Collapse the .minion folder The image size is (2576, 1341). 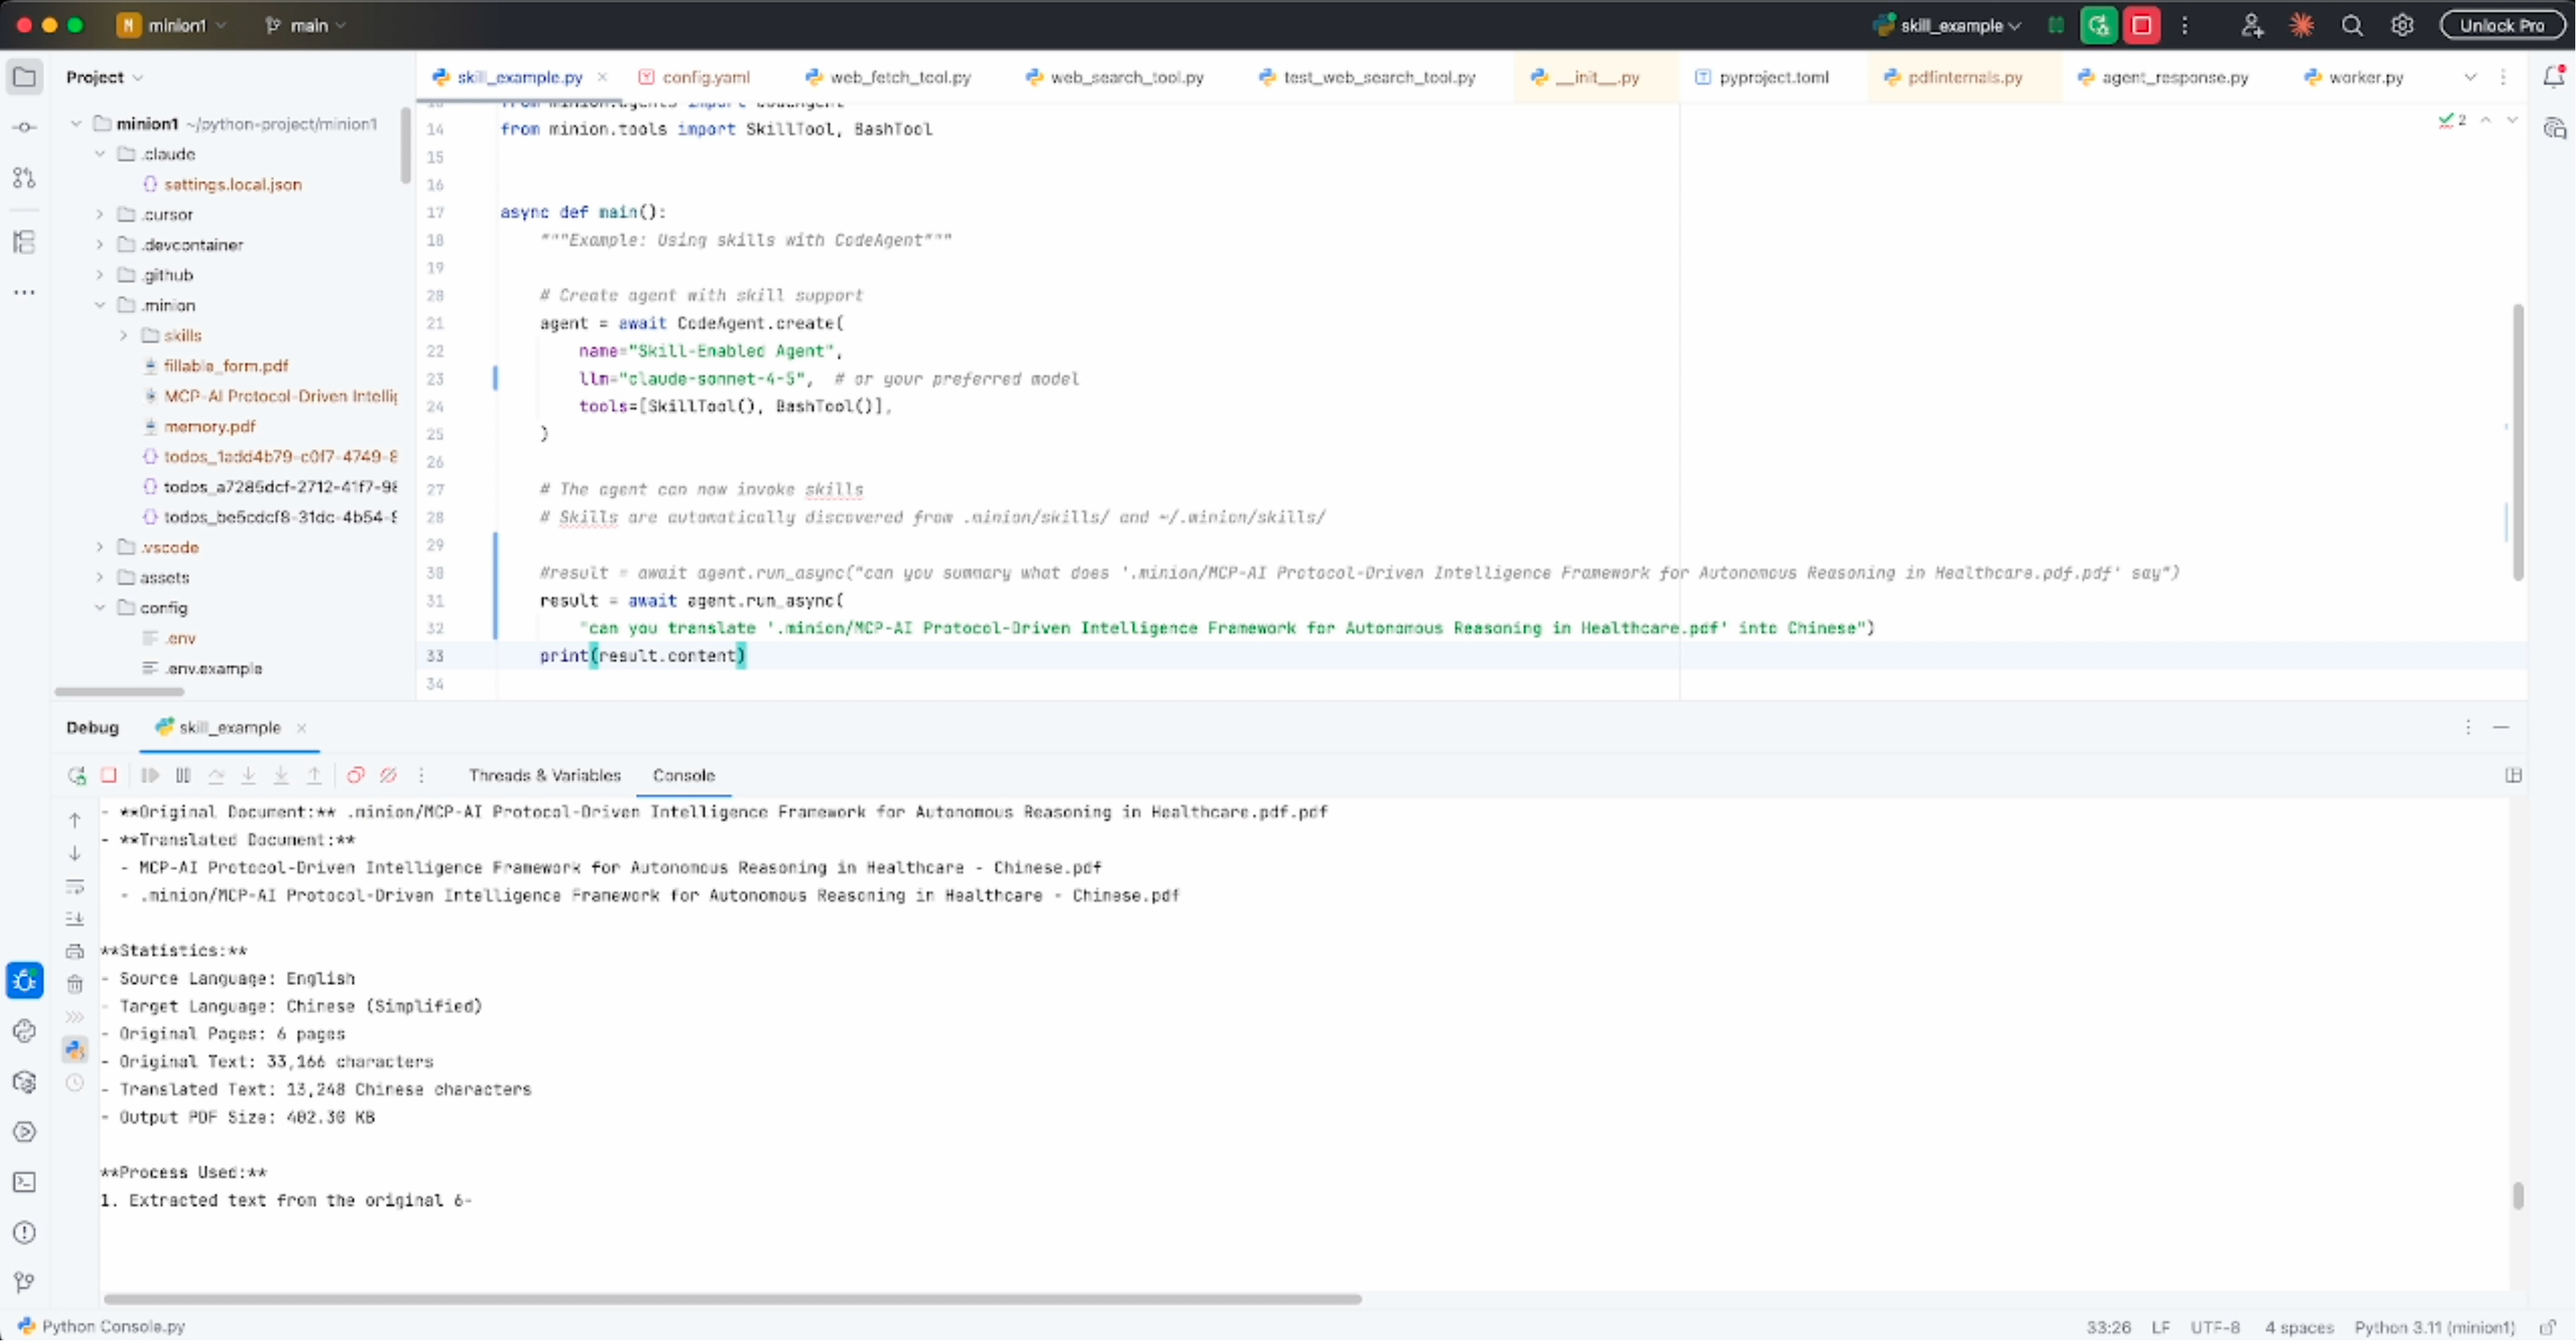pyautogui.click(x=99, y=305)
